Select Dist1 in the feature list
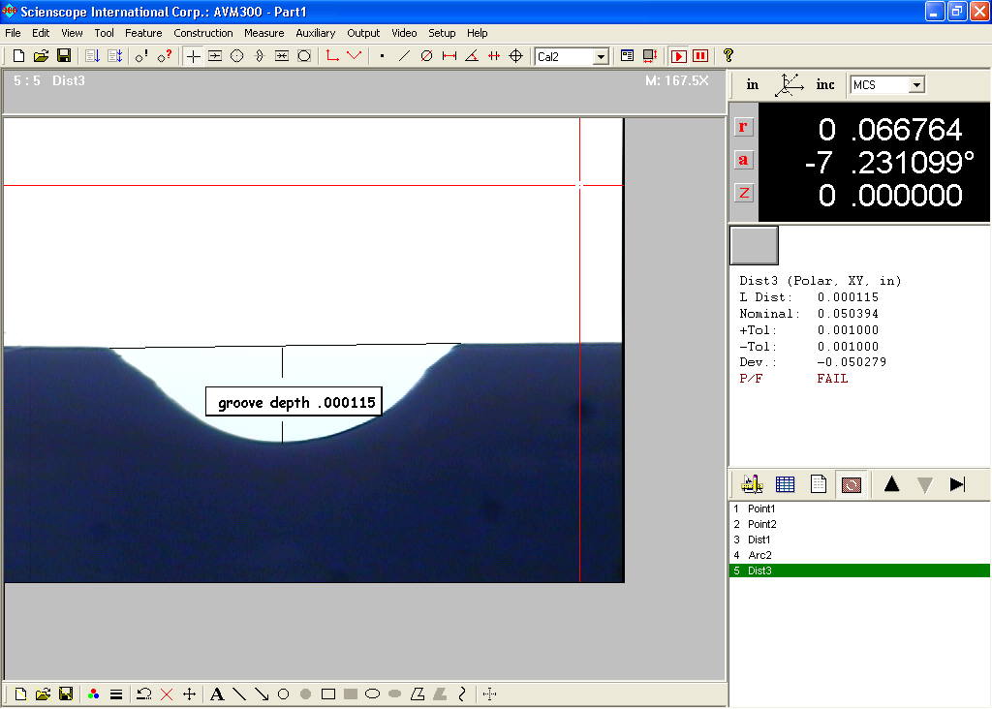This screenshot has width=992, height=709. pos(859,539)
